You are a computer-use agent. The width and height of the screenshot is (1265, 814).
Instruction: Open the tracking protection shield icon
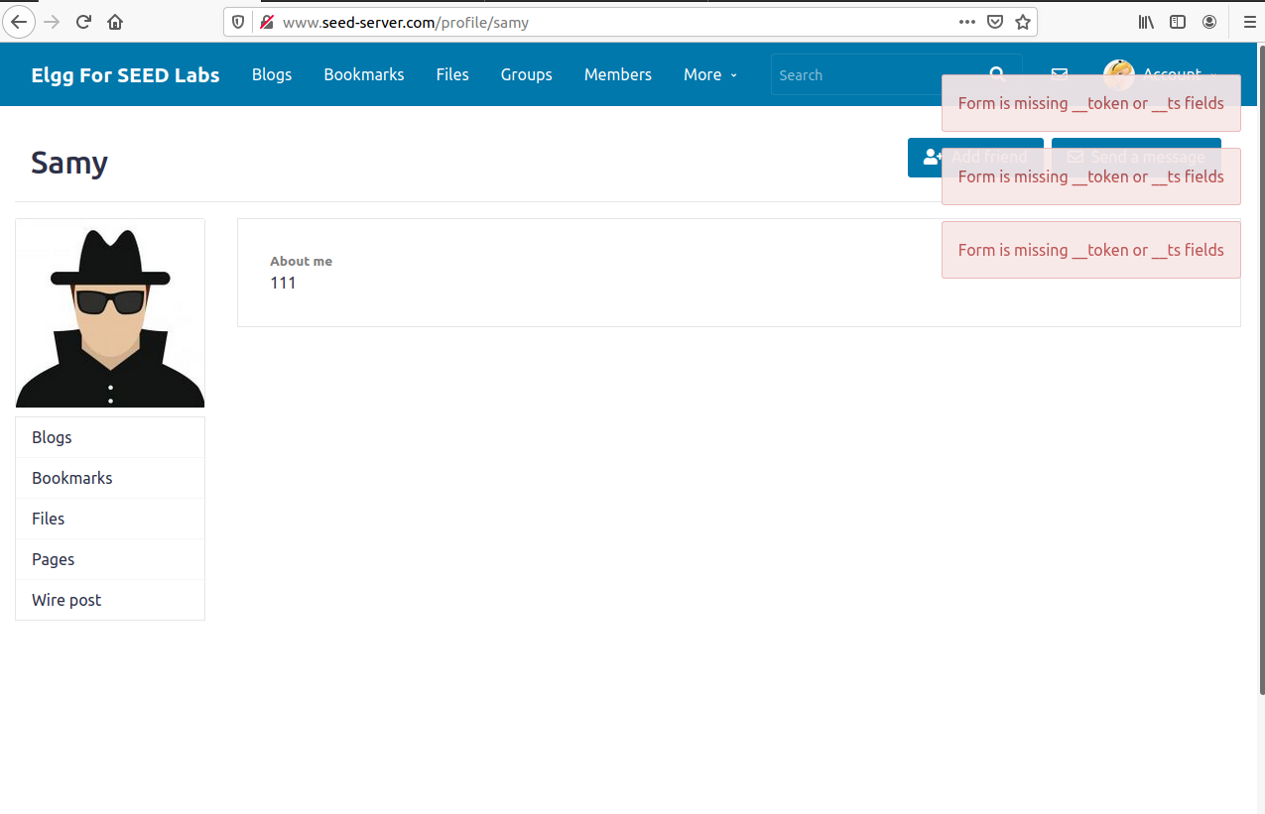(x=238, y=22)
